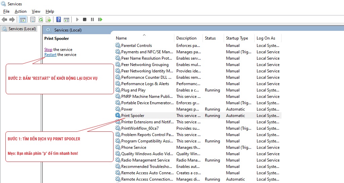The width and height of the screenshot is (344, 183).
Task: Select Printer Extensions and Notifications service
Action: pyautogui.click(x=198, y=122)
